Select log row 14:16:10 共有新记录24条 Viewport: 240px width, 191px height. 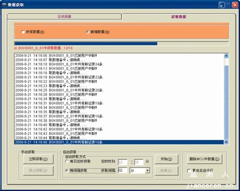pos(119,64)
